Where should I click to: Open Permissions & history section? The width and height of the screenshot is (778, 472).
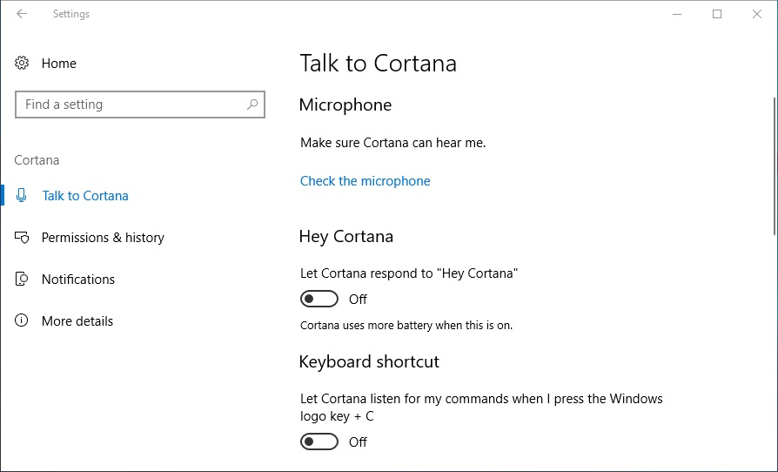(103, 238)
